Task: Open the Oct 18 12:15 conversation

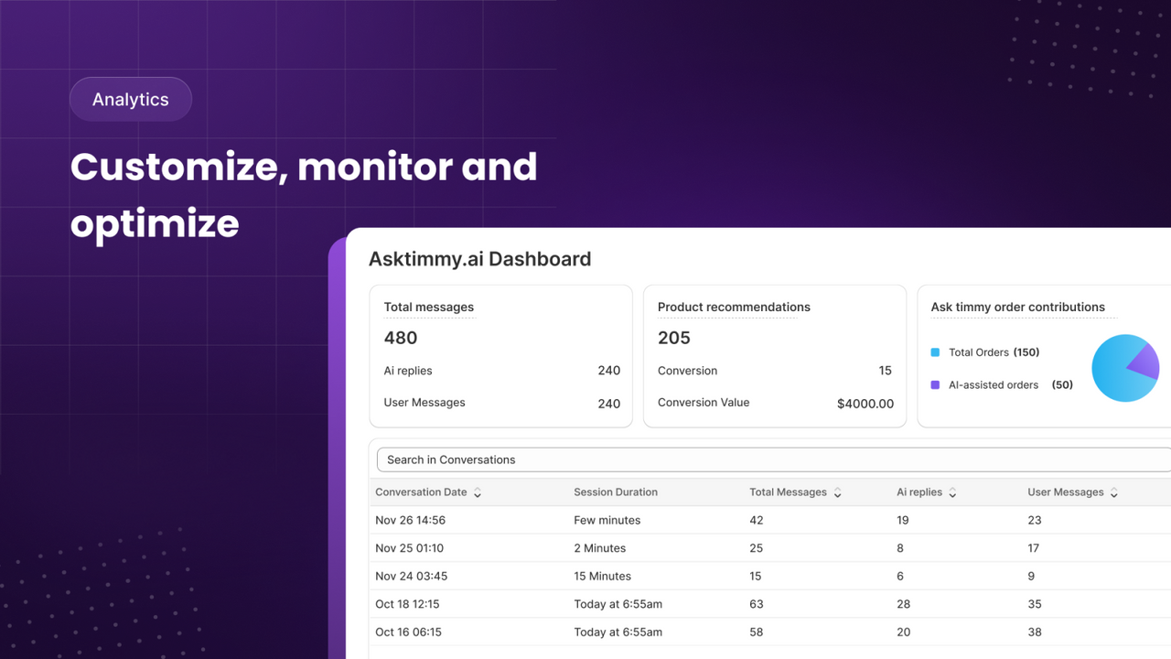Action: click(x=770, y=604)
